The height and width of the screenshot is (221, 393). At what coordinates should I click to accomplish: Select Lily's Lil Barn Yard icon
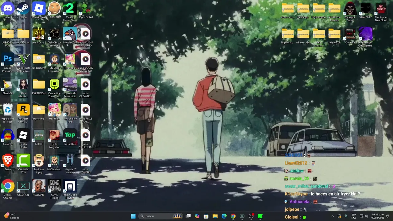point(70,114)
